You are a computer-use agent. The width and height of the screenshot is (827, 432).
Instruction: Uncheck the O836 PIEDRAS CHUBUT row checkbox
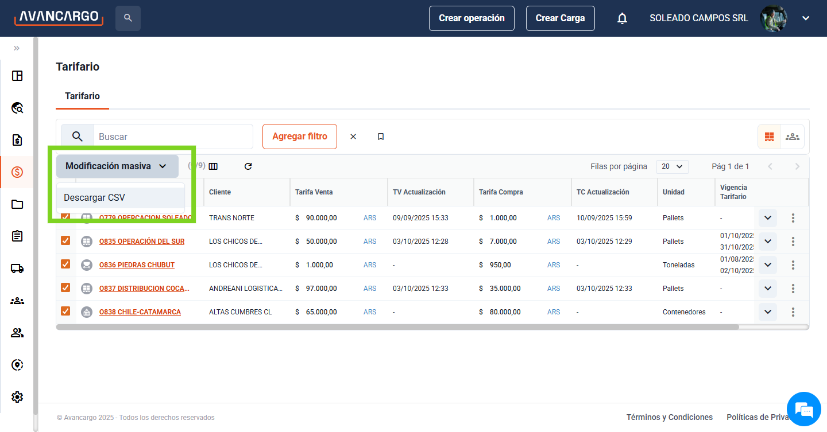coord(65,264)
